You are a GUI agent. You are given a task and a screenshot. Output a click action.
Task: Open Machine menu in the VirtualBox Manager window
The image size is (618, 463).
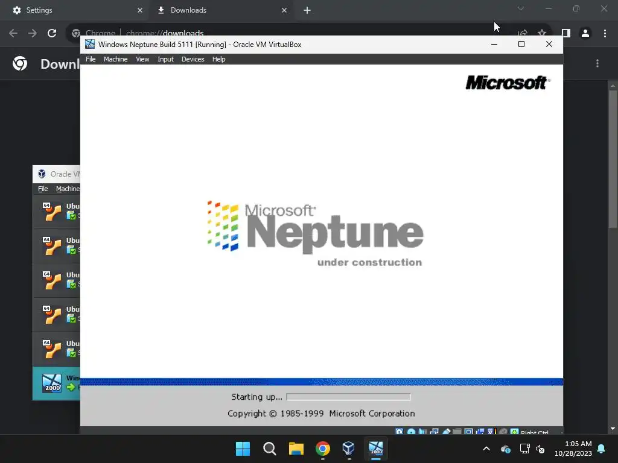click(68, 189)
